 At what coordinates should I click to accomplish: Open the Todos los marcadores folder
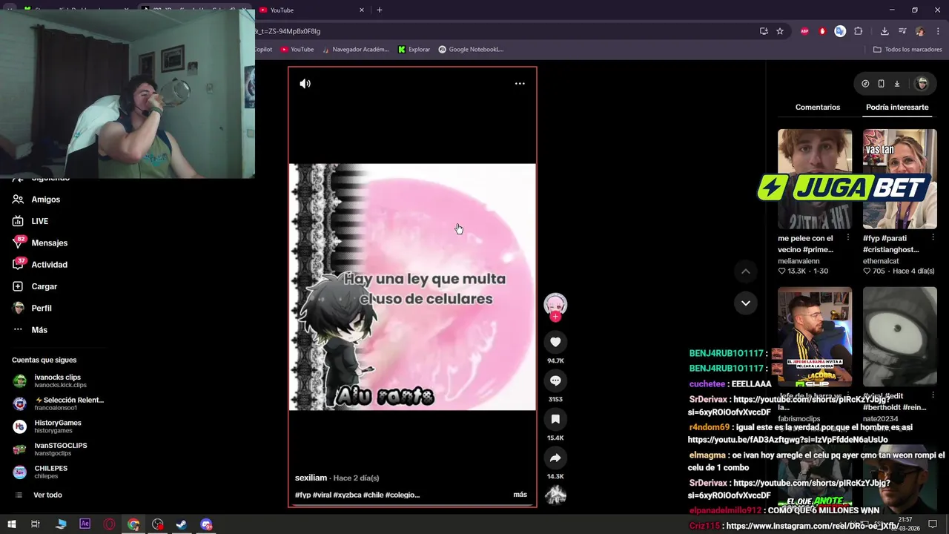(x=907, y=50)
